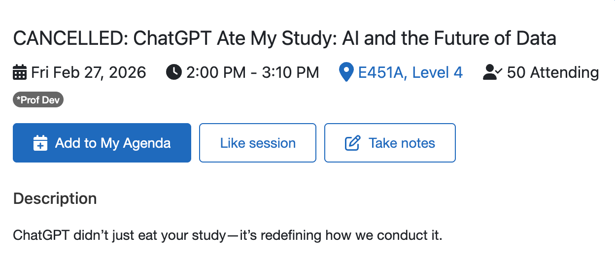Add the session to My Agenda
Screen dimensions: 615x262
pos(102,143)
